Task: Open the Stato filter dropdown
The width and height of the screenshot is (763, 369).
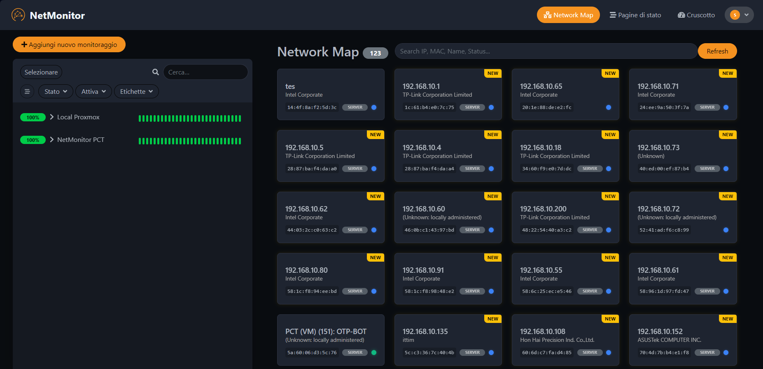Action: coord(56,91)
